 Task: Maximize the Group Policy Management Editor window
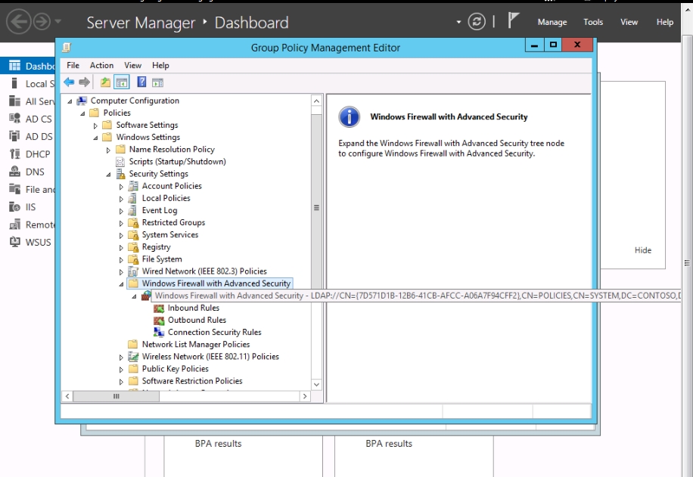(553, 45)
